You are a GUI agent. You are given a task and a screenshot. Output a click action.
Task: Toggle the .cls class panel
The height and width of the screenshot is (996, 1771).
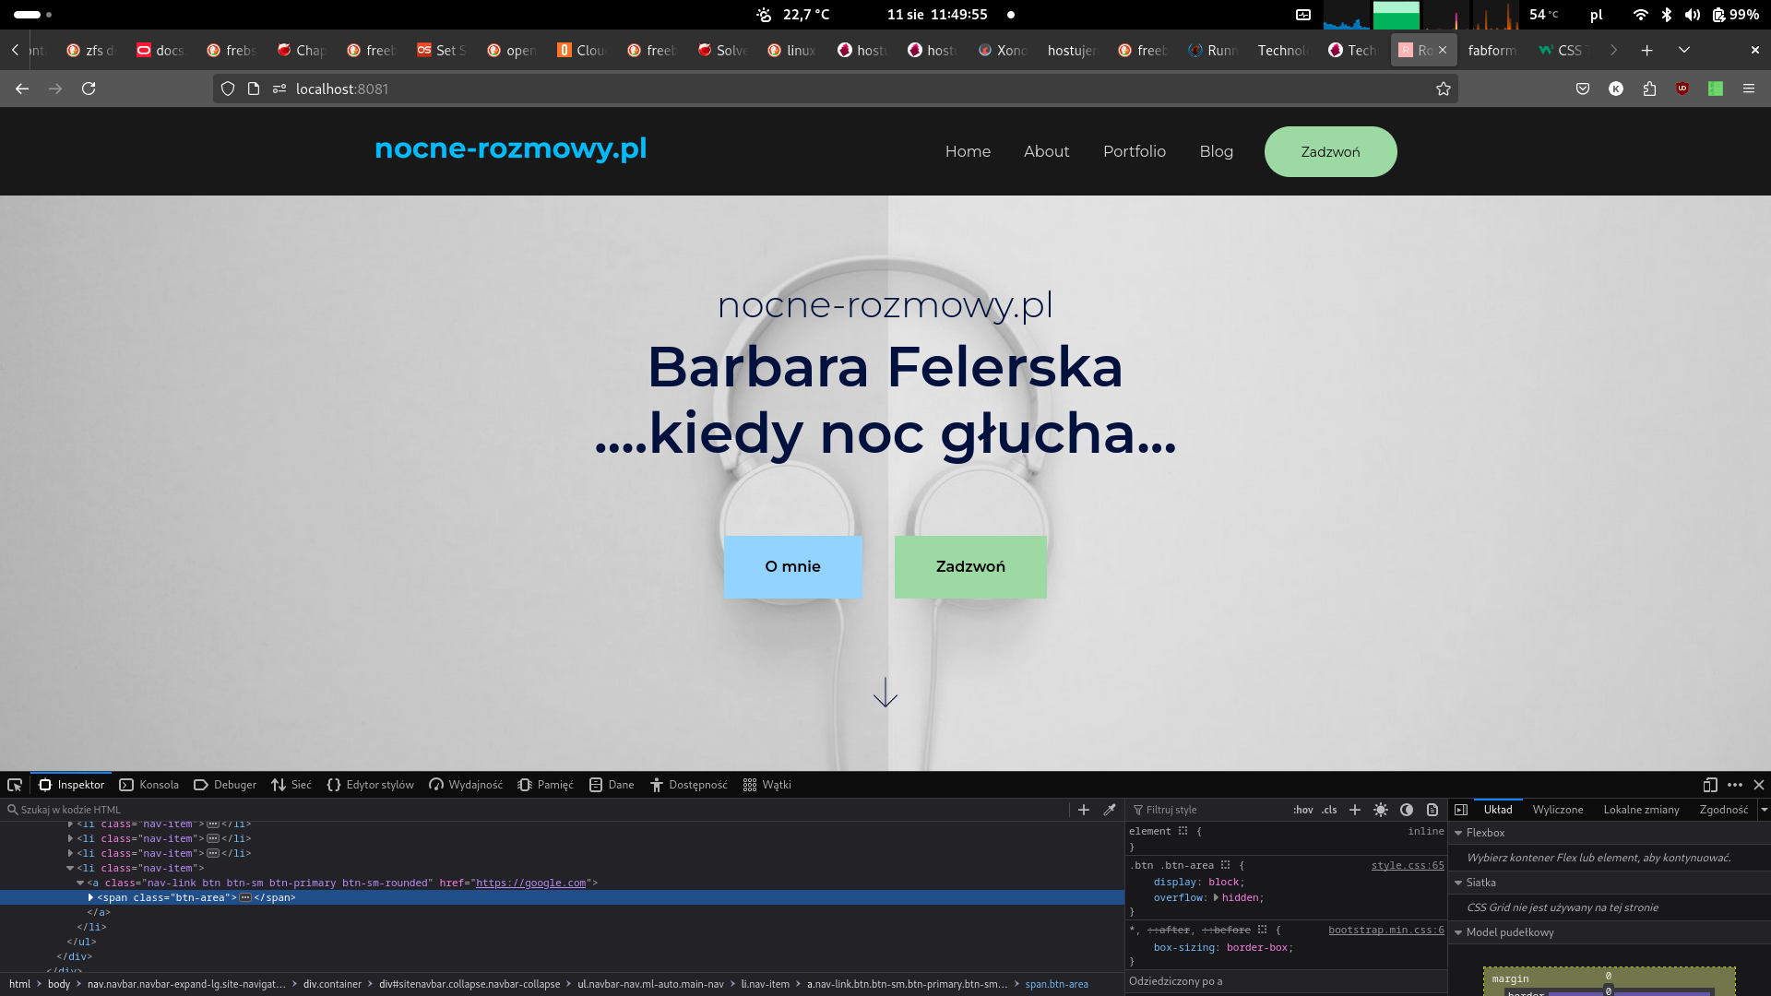pyautogui.click(x=1329, y=810)
